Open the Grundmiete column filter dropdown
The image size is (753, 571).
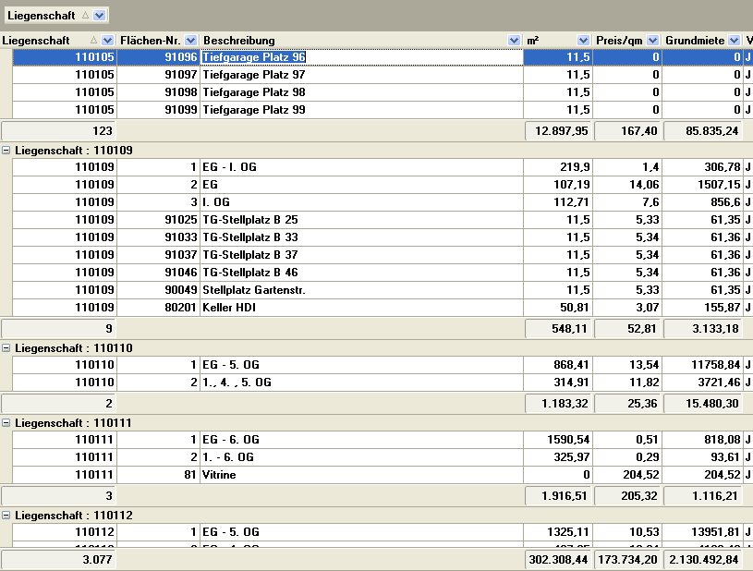pos(735,41)
